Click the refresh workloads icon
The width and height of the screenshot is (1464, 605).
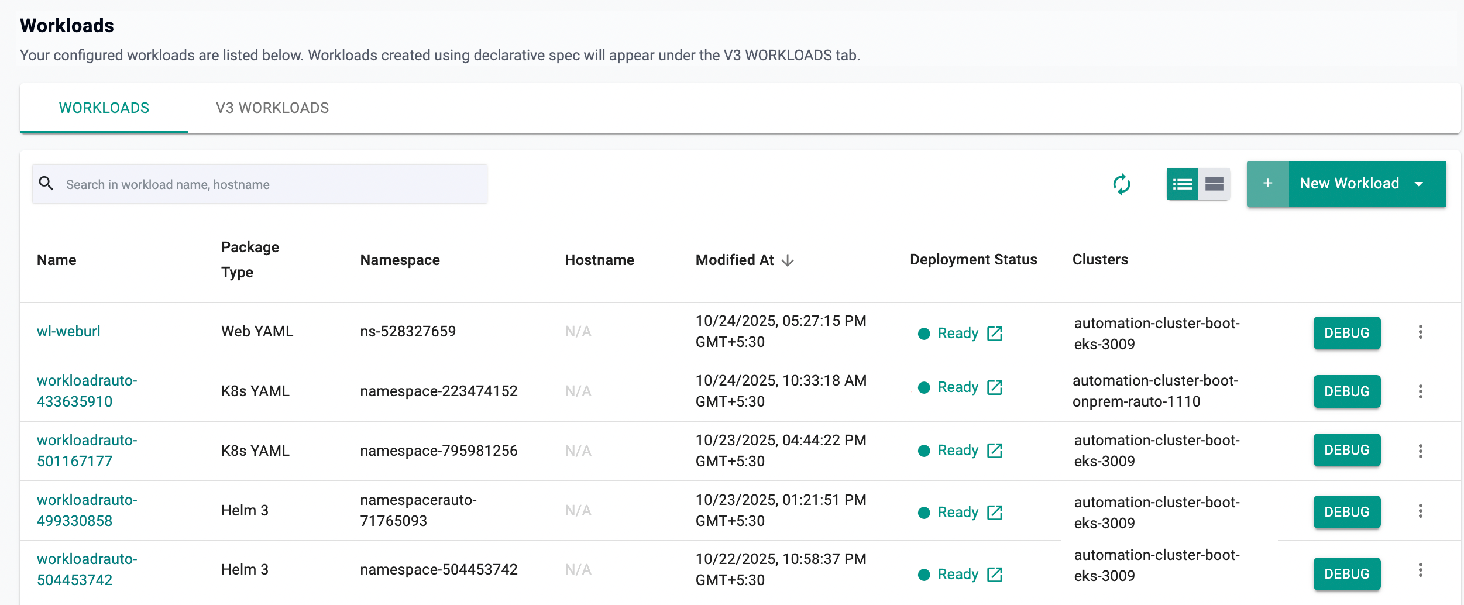click(1121, 184)
